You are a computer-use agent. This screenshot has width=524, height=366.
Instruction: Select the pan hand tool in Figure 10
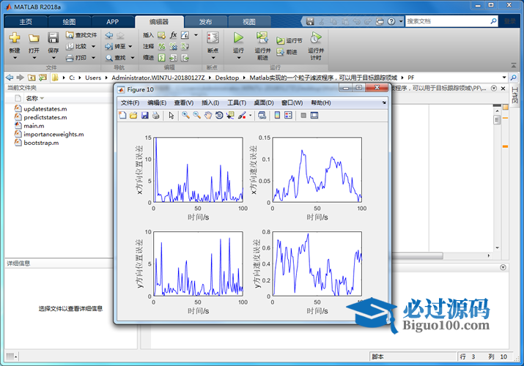(208, 115)
